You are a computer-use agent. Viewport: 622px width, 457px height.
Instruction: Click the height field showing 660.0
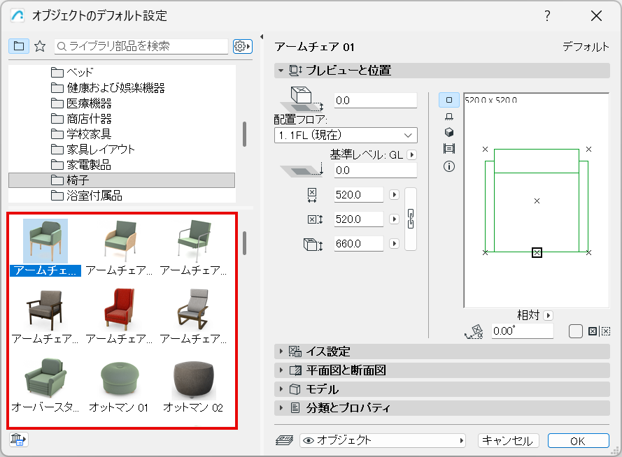pyautogui.click(x=359, y=244)
